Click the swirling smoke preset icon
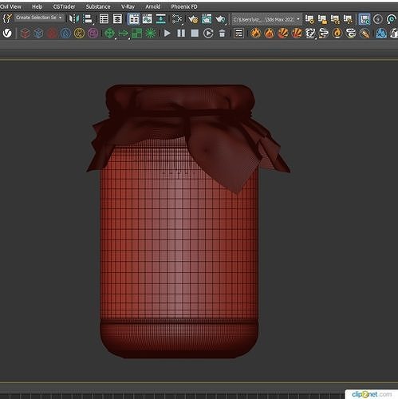This screenshot has width=398, height=399. [324, 34]
